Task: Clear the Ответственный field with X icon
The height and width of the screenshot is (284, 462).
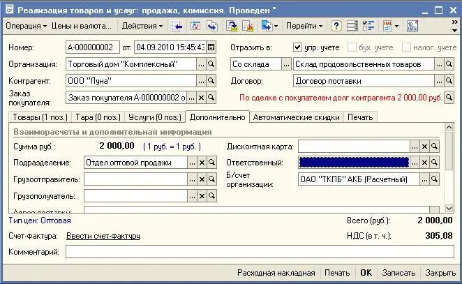Action: pos(424,163)
